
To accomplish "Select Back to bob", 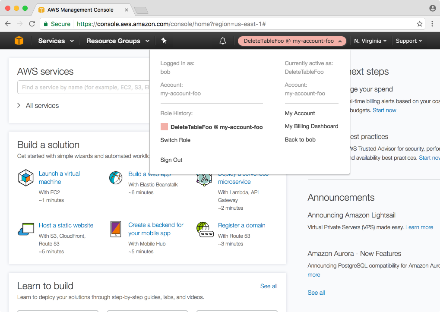I will click(300, 139).
